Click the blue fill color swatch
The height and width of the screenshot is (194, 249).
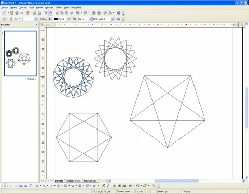click(x=95, y=19)
